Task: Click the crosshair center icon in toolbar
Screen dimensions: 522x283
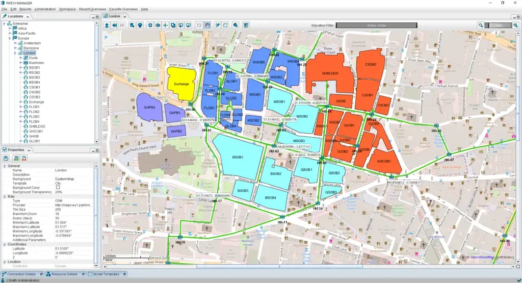Action: coord(165,25)
